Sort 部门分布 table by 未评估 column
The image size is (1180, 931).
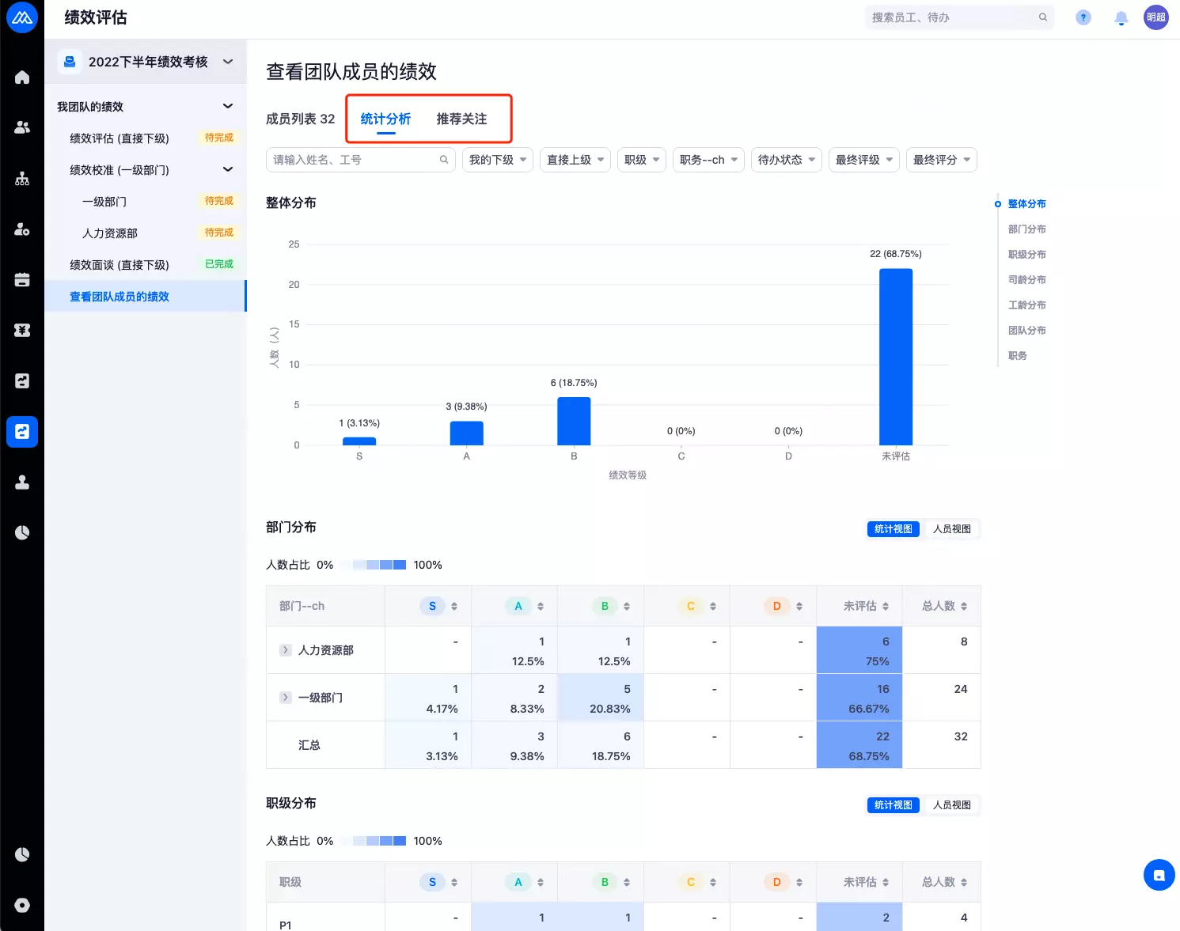(886, 607)
